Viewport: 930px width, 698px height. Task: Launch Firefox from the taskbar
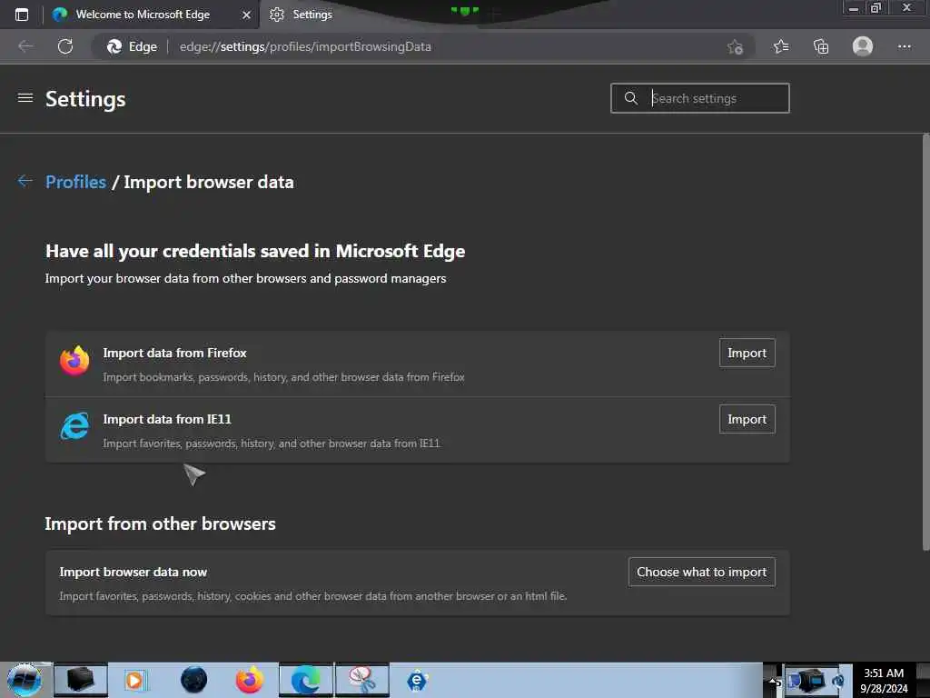[x=250, y=680]
